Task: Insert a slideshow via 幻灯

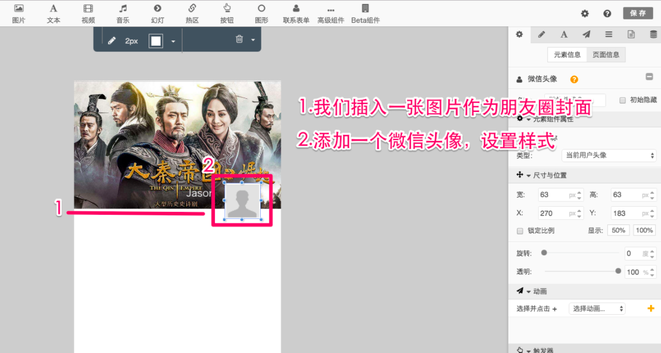Action: (x=157, y=13)
